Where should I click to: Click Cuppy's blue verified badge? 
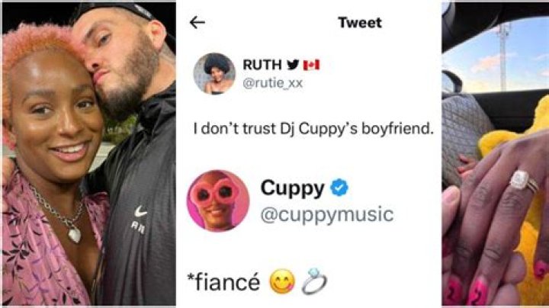coord(339,188)
